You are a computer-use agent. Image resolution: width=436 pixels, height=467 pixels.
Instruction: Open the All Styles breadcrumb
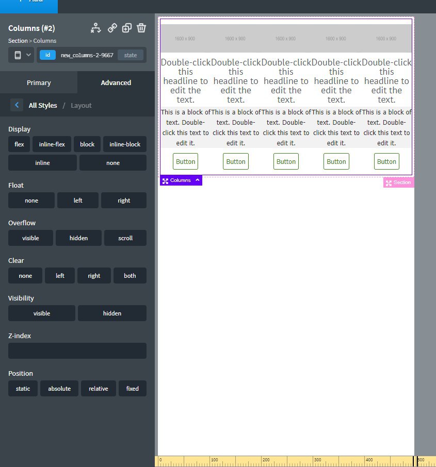point(43,106)
